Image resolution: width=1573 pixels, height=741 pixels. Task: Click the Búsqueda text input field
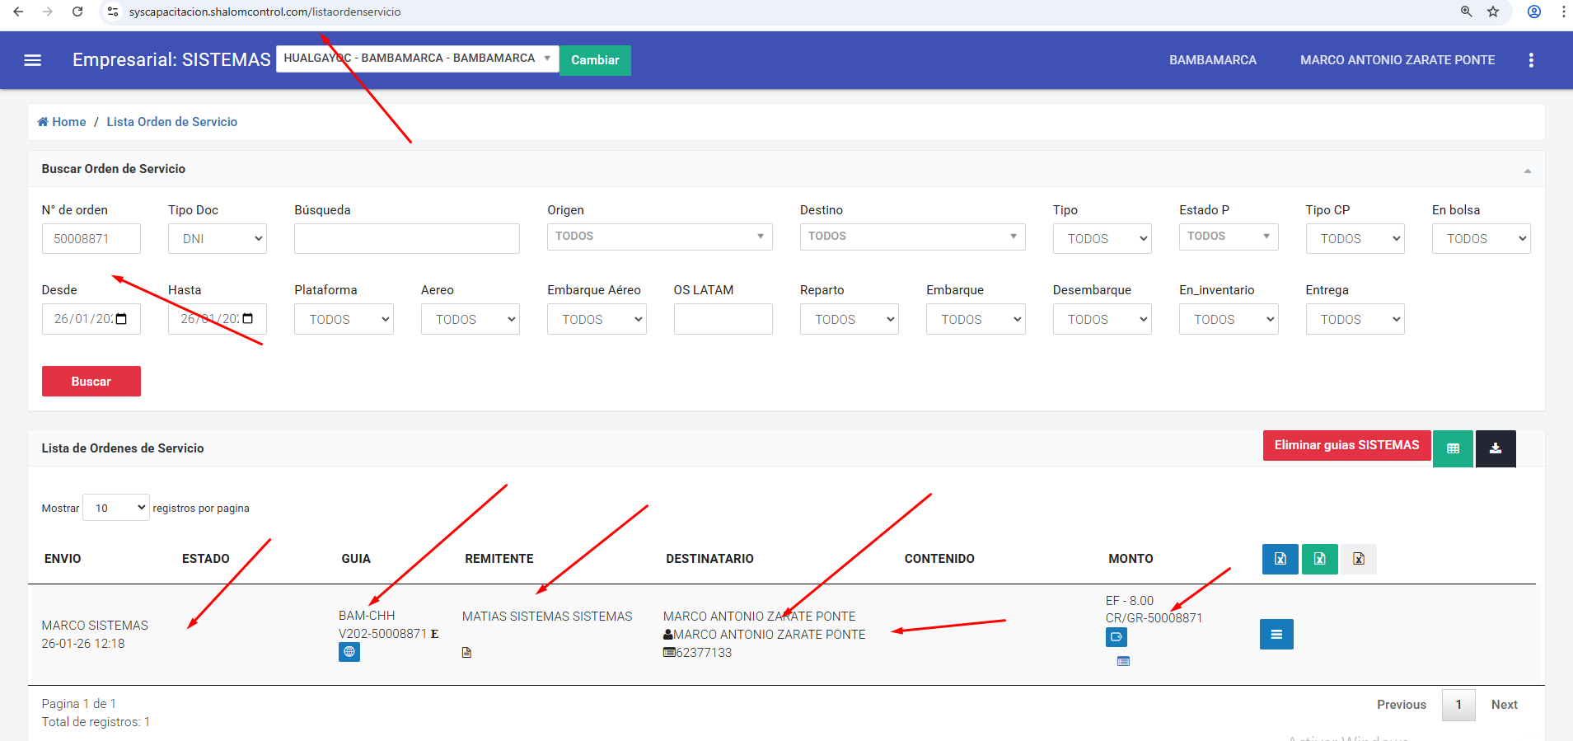pos(406,239)
